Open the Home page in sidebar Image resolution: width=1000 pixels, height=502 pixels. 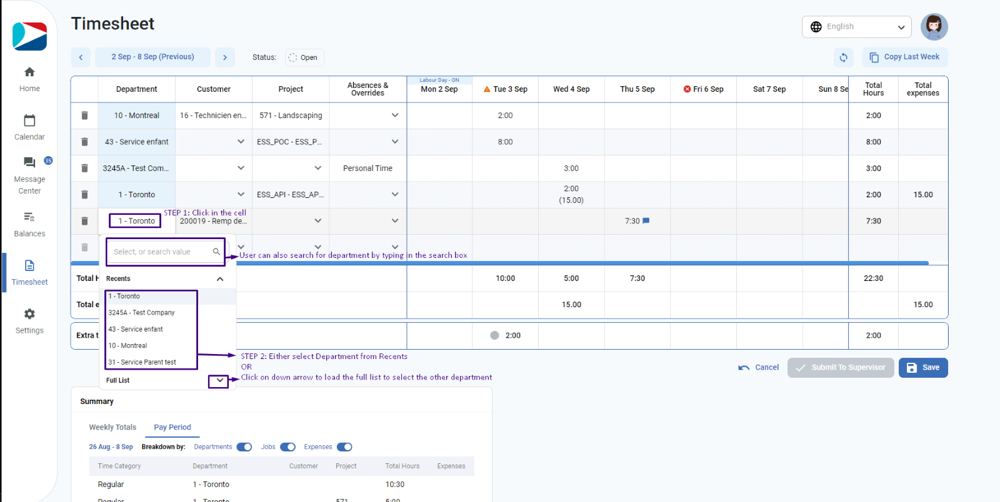29,79
